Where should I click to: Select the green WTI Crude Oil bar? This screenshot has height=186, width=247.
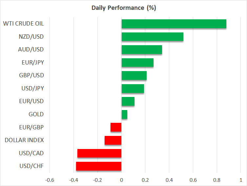point(174,24)
